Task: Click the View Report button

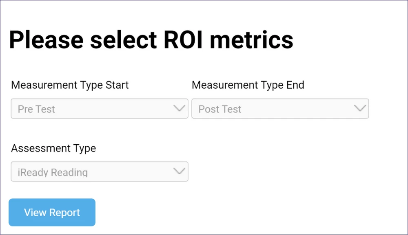Action: [x=52, y=212]
